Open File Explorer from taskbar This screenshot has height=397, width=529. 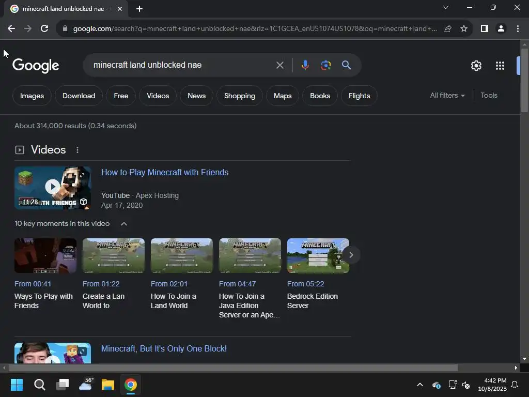[x=108, y=385]
